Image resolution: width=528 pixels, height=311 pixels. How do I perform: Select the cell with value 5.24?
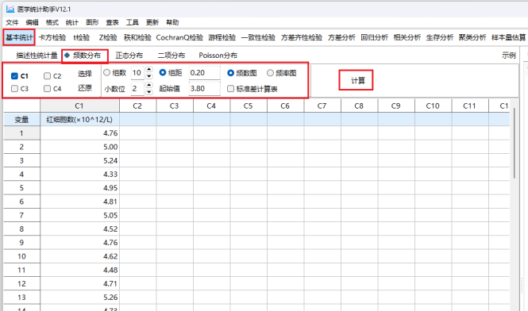(x=80, y=160)
